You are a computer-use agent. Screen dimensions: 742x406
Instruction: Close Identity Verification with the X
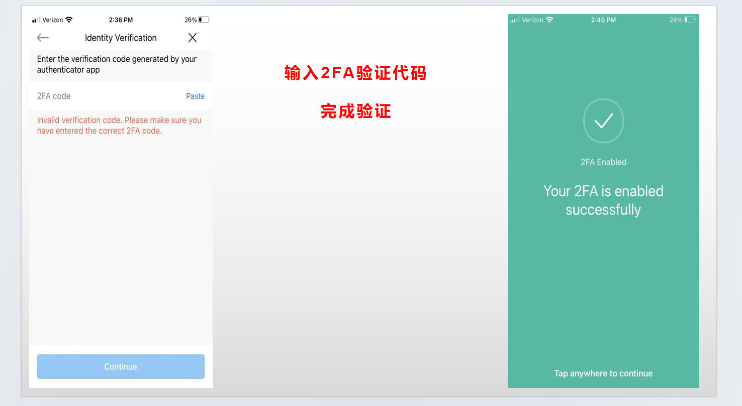tap(193, 38)
